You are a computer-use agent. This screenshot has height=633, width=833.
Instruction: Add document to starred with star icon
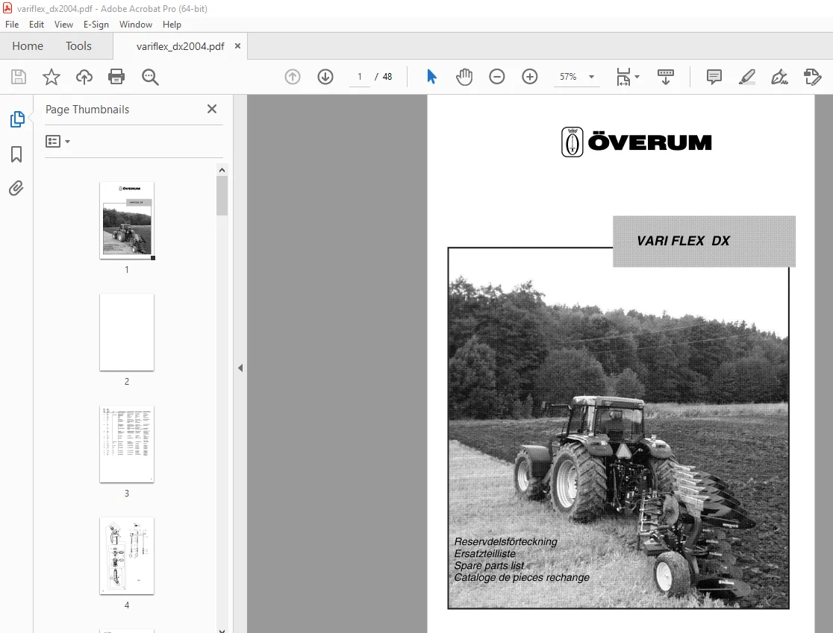click(x=52, y=77)
